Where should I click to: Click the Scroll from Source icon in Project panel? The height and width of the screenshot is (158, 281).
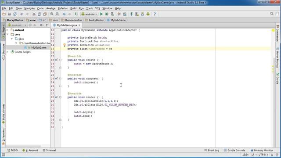coord(30,25)
